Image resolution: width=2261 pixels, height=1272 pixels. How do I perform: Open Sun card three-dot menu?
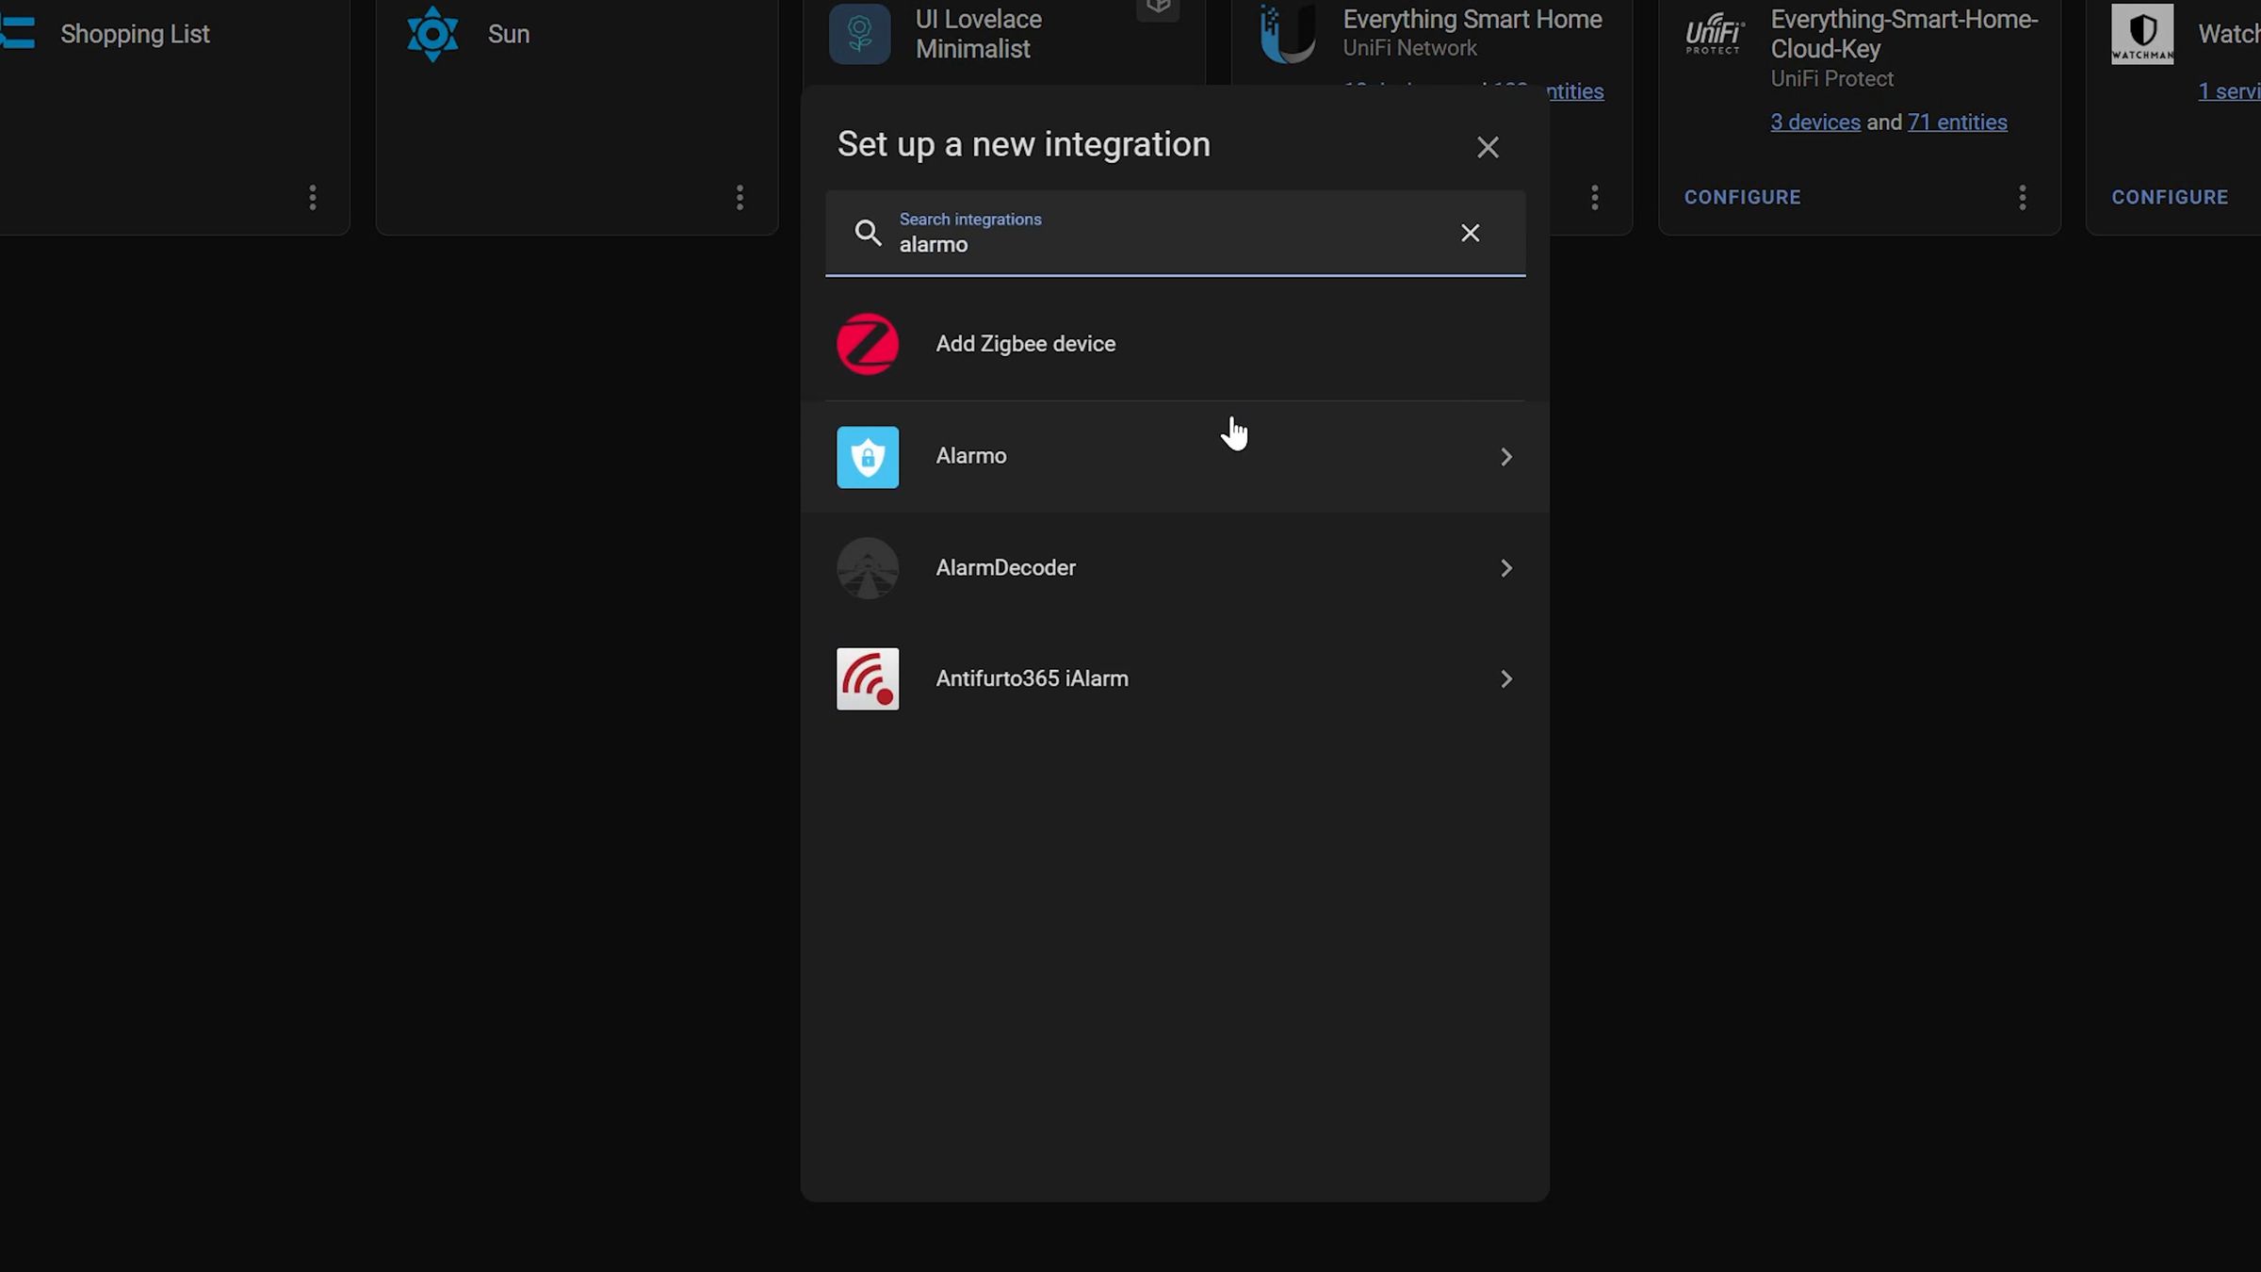740,197
